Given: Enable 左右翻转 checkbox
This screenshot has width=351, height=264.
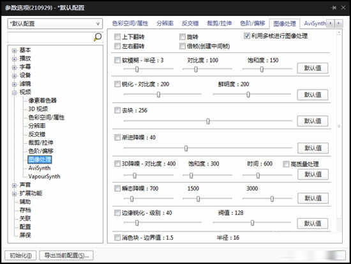Looking at the screenshot, I should (117, 46).
